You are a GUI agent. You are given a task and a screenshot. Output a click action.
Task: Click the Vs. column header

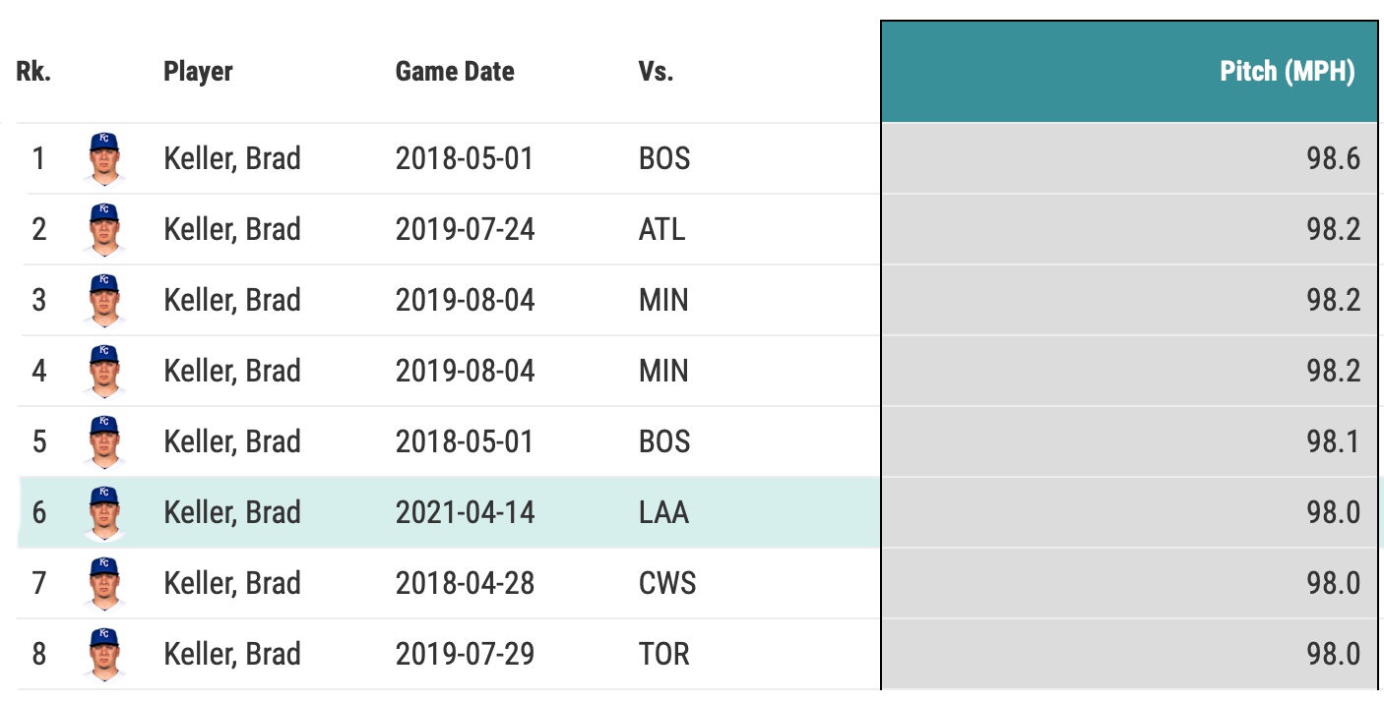pyautogui.click(x=656, y=72)
